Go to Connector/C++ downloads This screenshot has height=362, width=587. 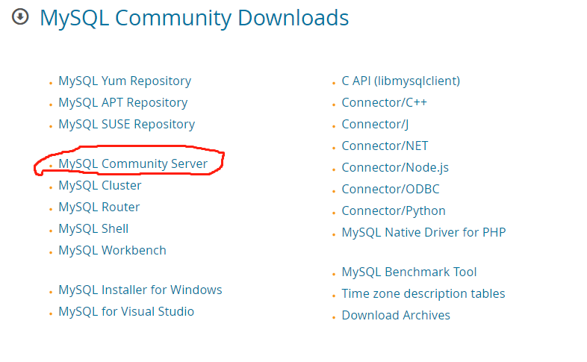coord(384,103)
